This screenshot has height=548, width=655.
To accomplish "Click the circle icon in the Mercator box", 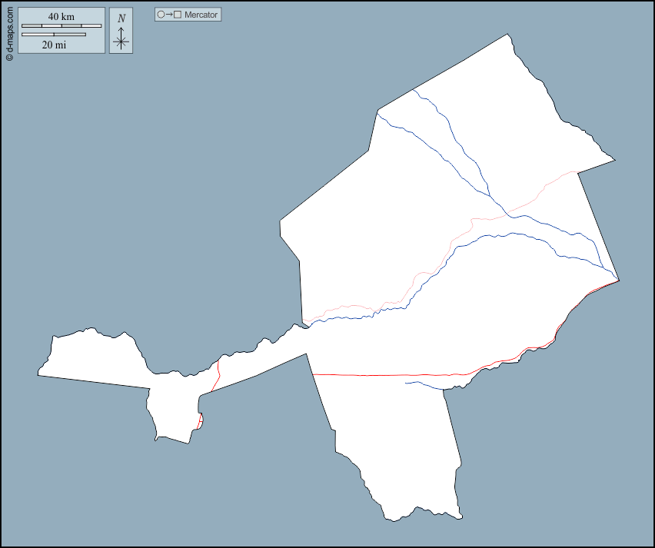I will (161, 15).
